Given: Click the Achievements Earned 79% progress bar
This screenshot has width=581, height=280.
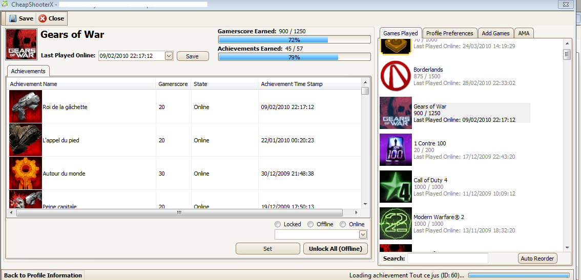Looking at the screenshot, I should coord(294,57).
